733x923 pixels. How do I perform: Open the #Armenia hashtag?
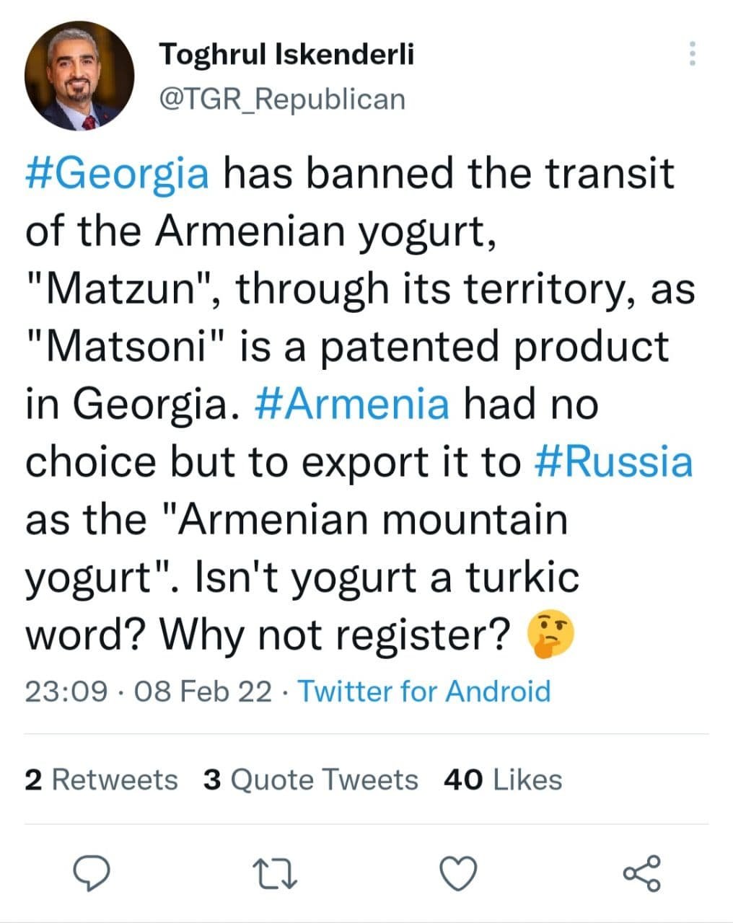(352, 404)
